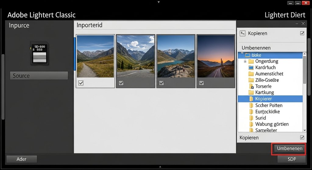The image size is (312, 170).
Task: Open the turquoise lake thumbnail
Action: click(x=176, y=56)
